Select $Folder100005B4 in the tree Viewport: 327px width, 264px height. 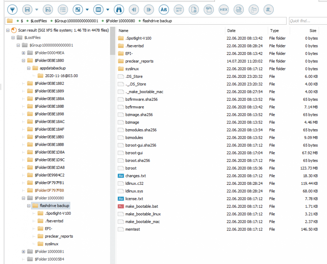point(49,259)
